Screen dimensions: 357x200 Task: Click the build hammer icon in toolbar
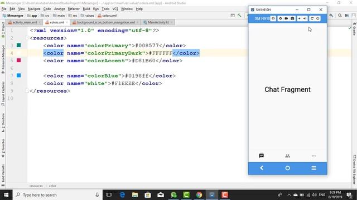click(x=239, y=16)
